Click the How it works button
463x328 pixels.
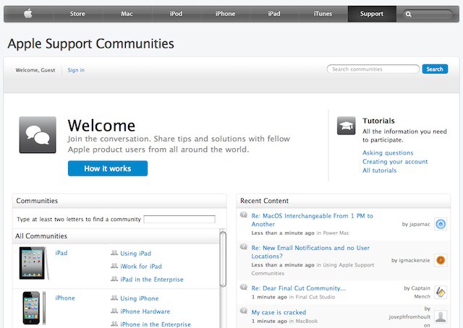pos(108,168)
